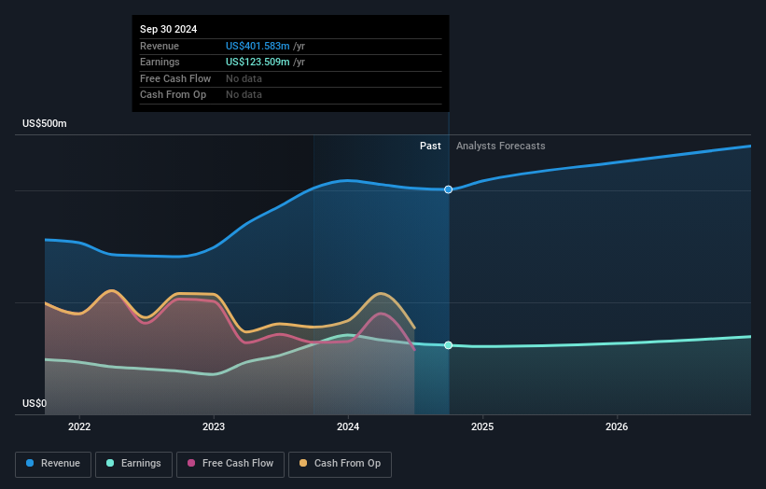Toggle the Cash From Op legend button
The width and height of the screenshot is (766, 489).
pos(340,464)
